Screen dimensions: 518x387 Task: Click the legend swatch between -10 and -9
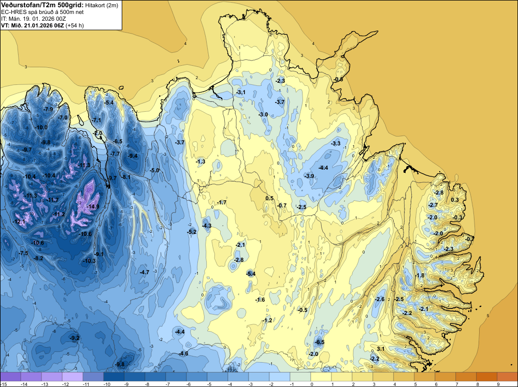click(x=114, y=377)
